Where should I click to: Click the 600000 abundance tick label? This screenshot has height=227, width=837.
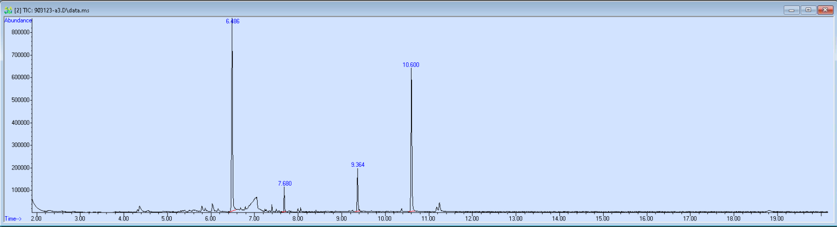[x=19, y=77]
